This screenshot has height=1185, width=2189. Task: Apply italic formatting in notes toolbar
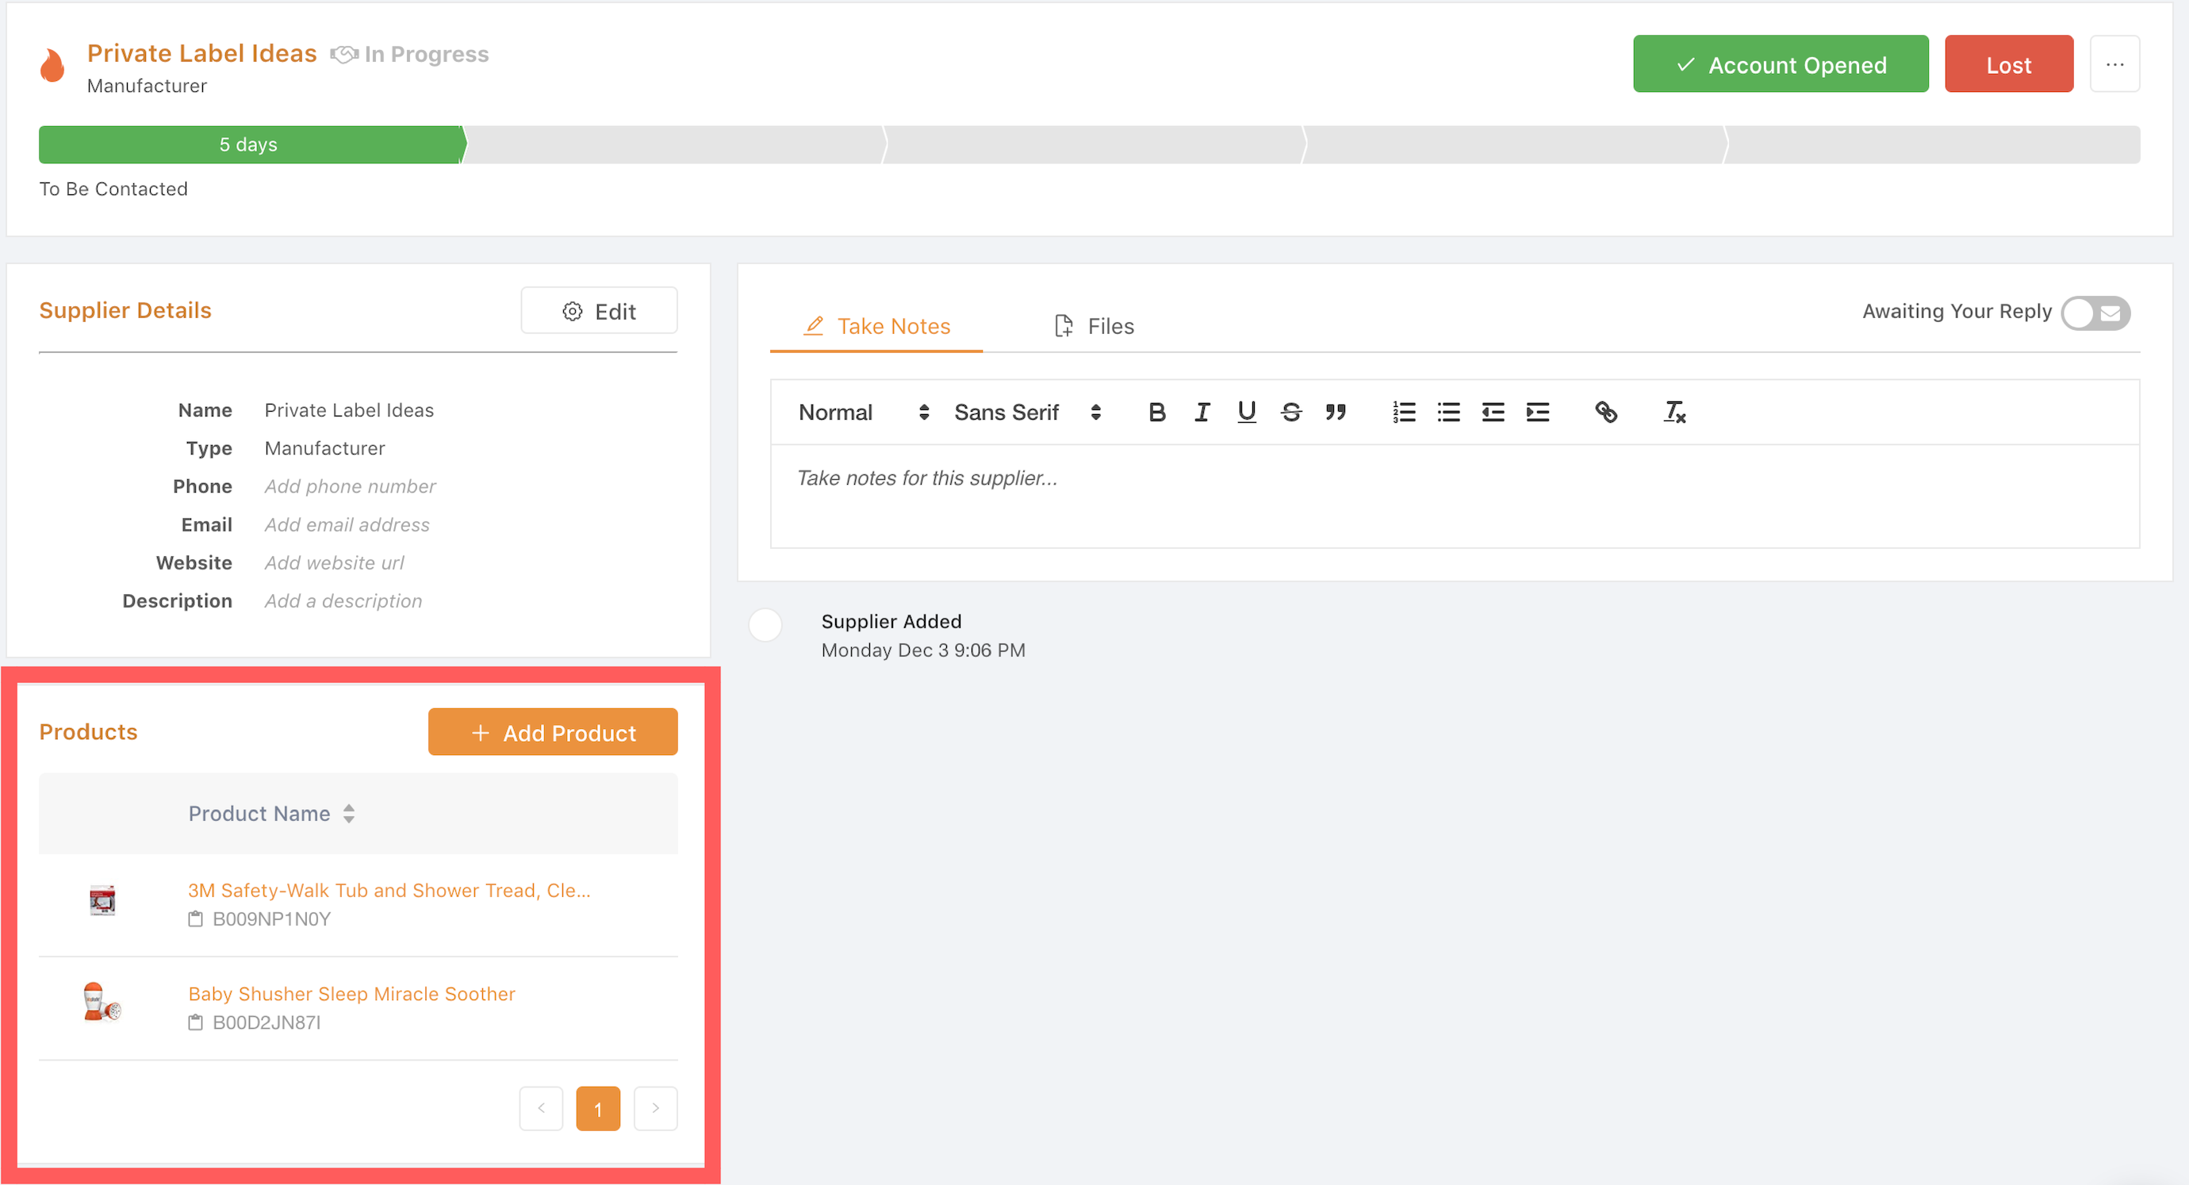tap(1202, 412)
